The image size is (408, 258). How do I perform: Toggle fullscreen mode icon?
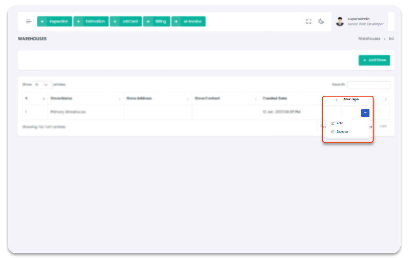pos(309,22)
